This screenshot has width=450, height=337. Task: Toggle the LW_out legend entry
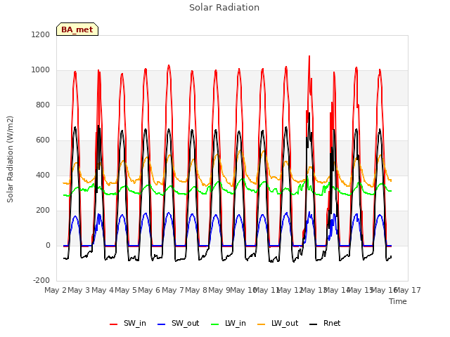(x=278, y=323)
